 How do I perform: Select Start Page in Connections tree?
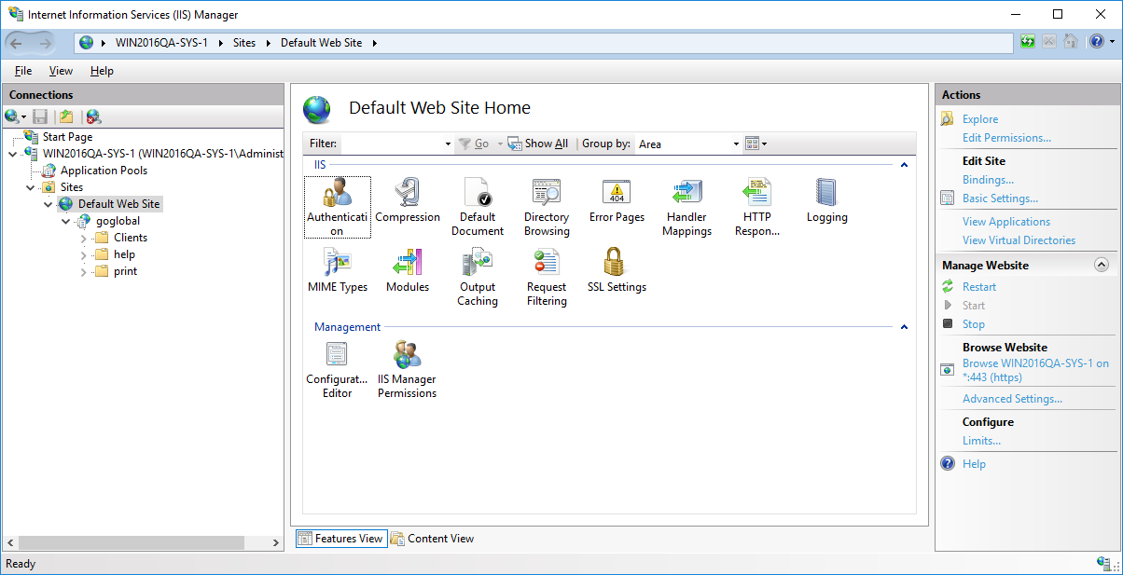click(x=67, y=137)
